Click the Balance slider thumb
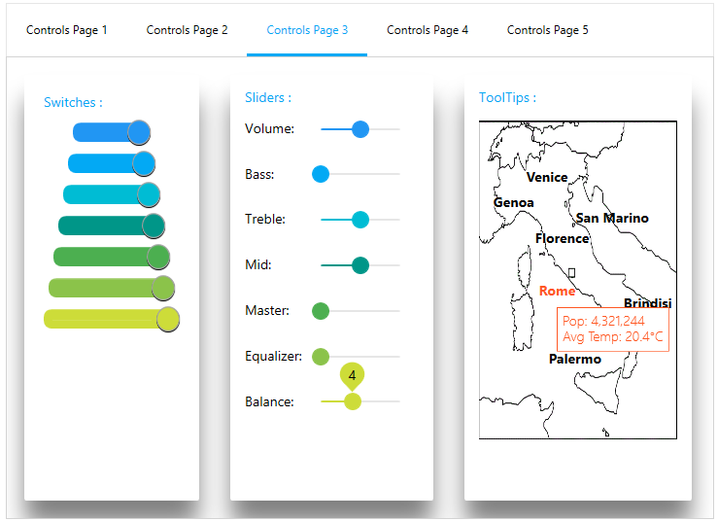 353,401
